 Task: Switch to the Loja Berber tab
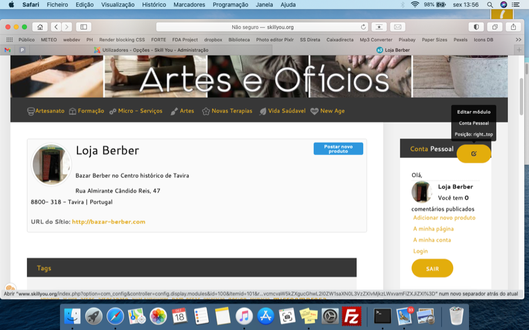point(393,50)
